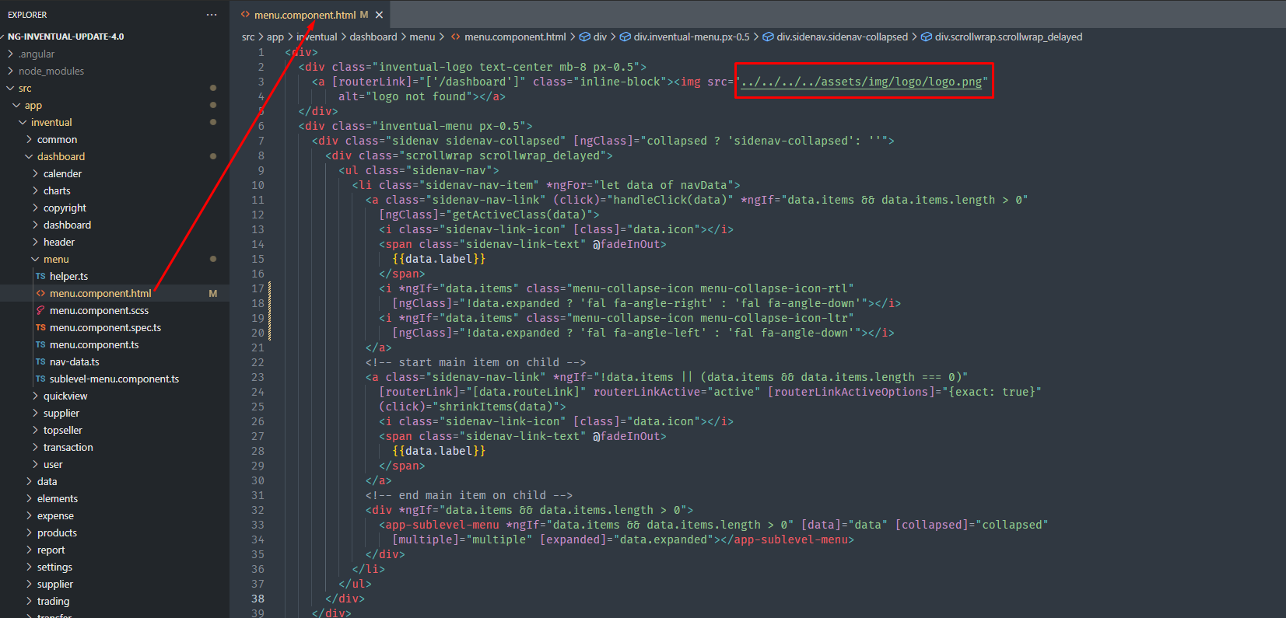Expand the supplier folder under dashboard
Image resolution: width=1286 pixels, height=618 pixels.
61,413
